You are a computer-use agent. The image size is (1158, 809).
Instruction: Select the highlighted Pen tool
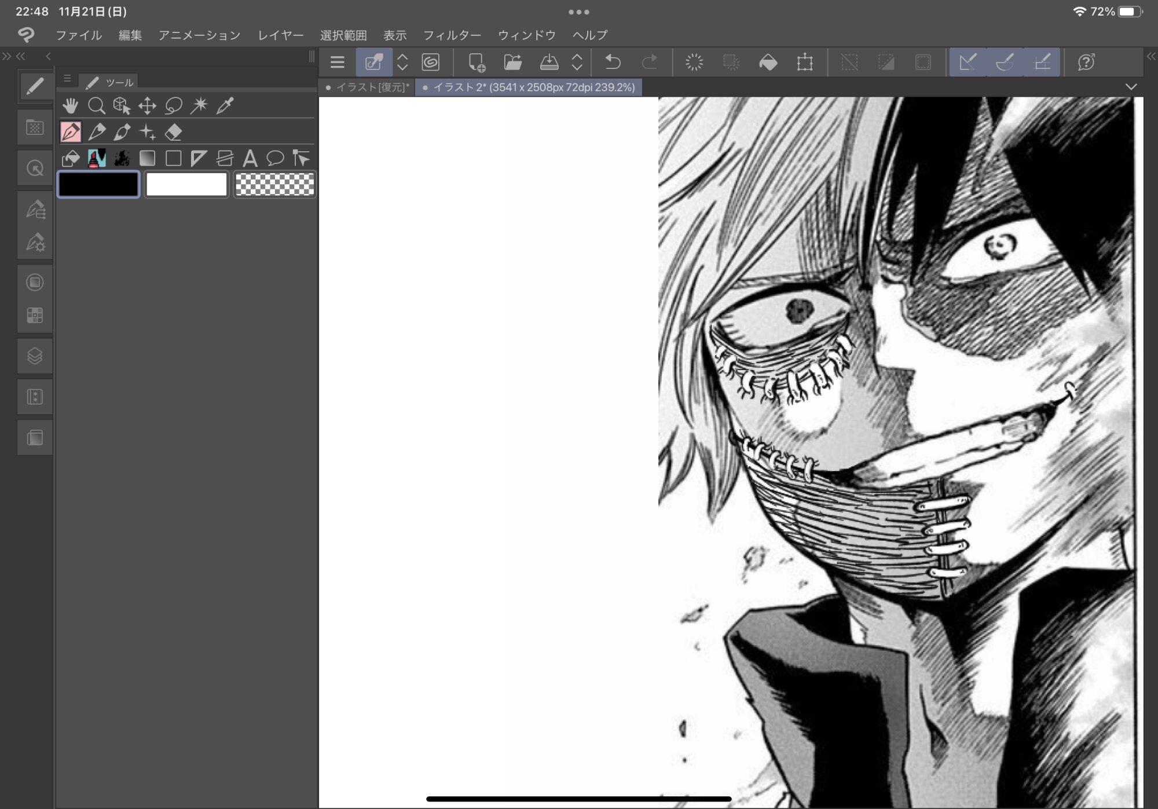(x=71, y=132)
